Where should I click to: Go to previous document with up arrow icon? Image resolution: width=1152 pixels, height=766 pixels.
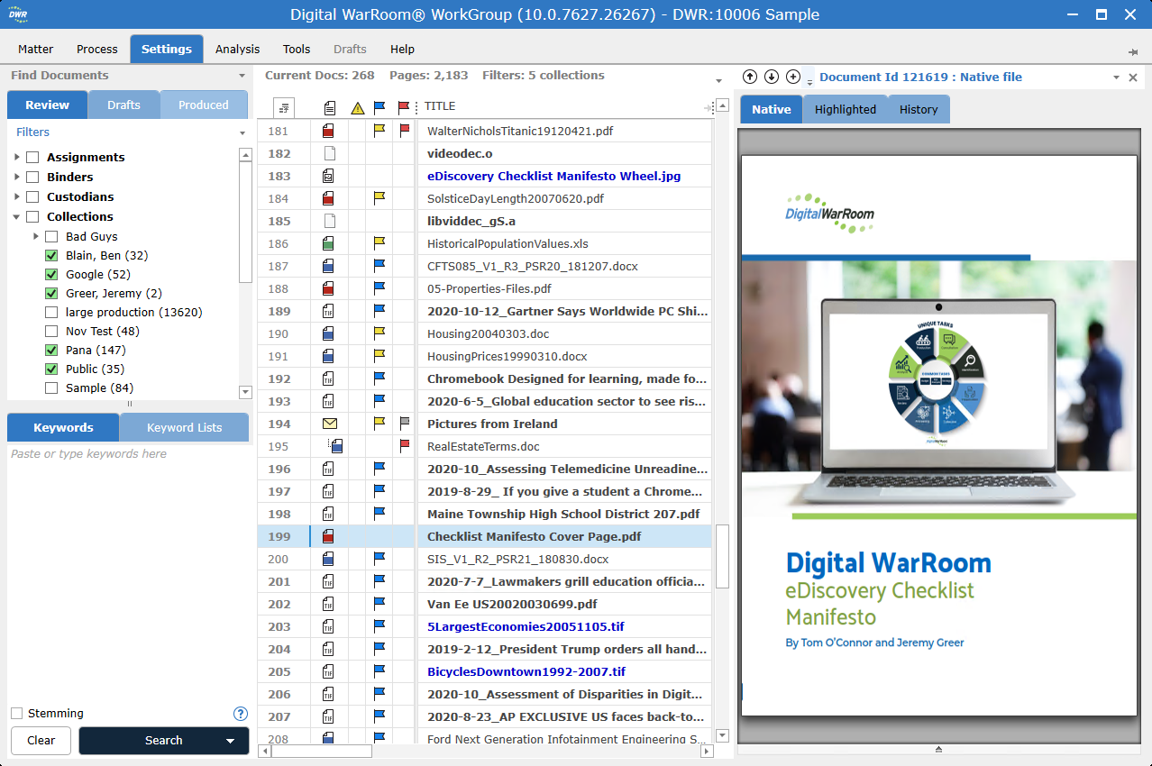[x=749, y=77]
